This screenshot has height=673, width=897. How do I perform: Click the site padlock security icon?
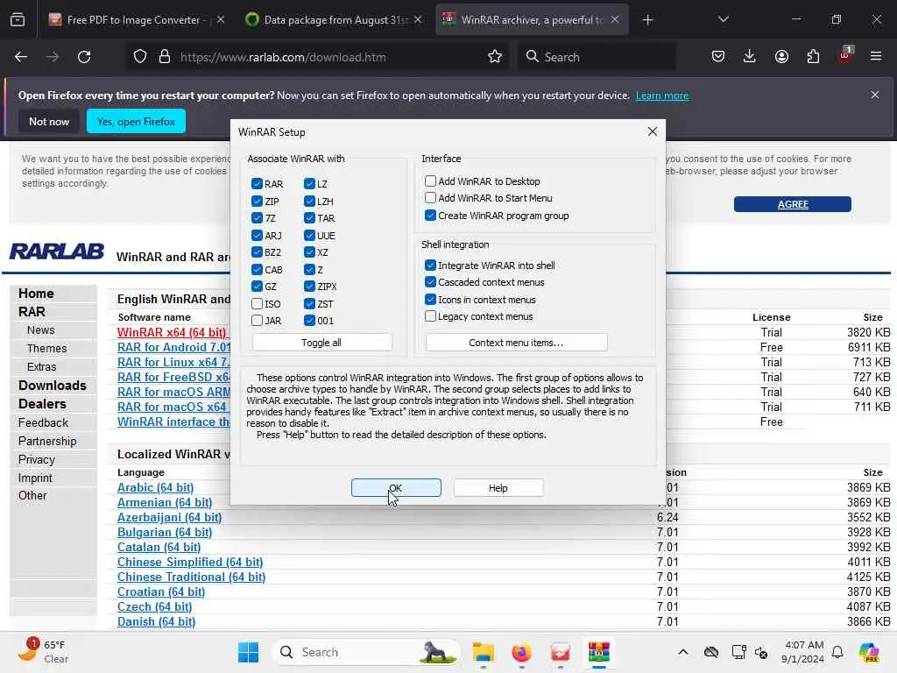coord(165,57)
